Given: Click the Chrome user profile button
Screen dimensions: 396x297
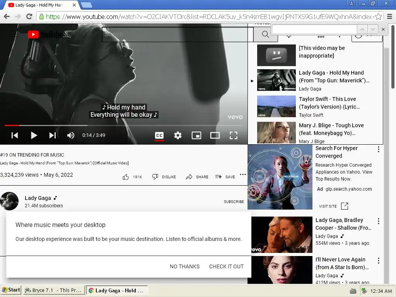Looking at the screenshot, I should tap(351, 3).
